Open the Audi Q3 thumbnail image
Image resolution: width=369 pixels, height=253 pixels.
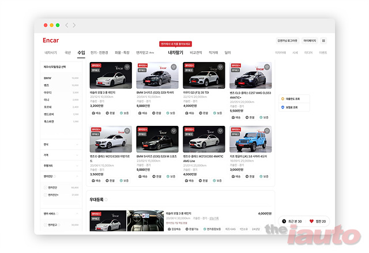(204, 75)
